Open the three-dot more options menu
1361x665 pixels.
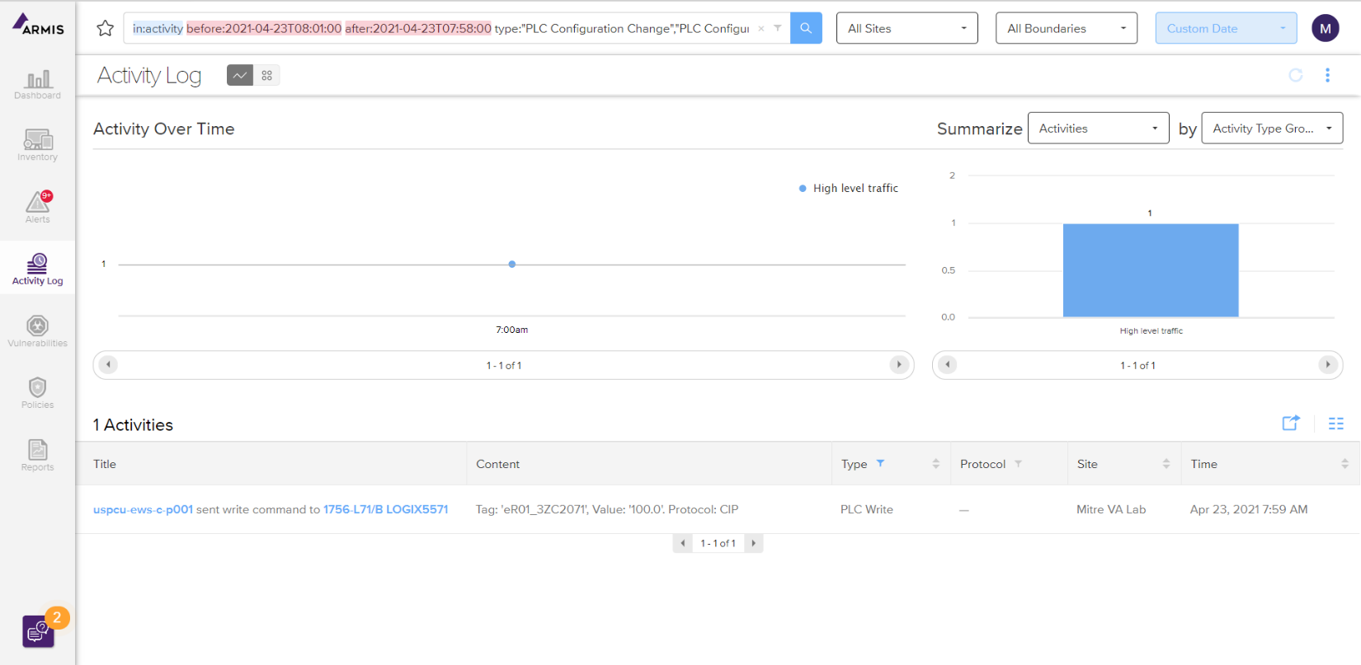[x=1327, y=75]
